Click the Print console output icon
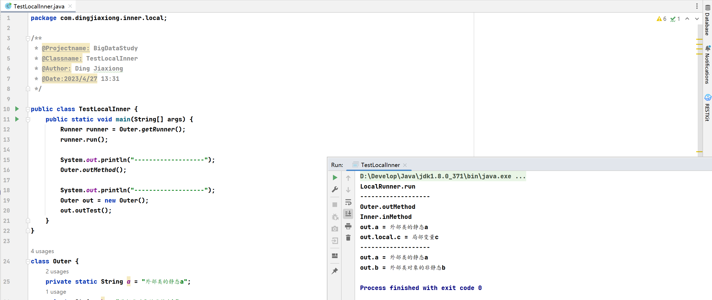 click(348, 226)
